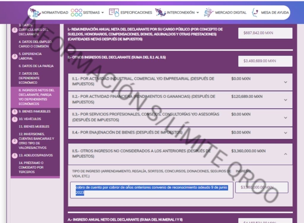This screenshot has height=223, width=304.
Task: Expand II.4 enajenación de bienes section
Action: (285, 133)
